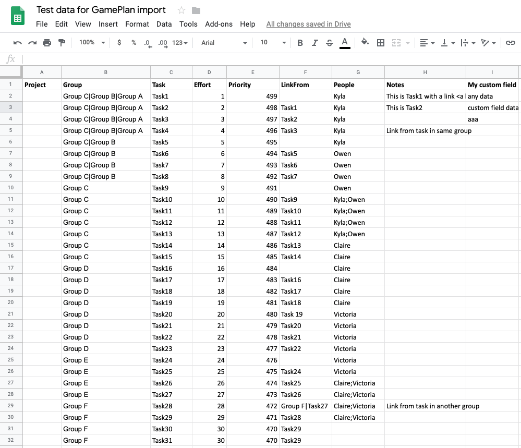The width and height of the screenshot is (521, 448).
Task: Open the zoom level 100% dropdown
Action: click(x=92, y=43)
